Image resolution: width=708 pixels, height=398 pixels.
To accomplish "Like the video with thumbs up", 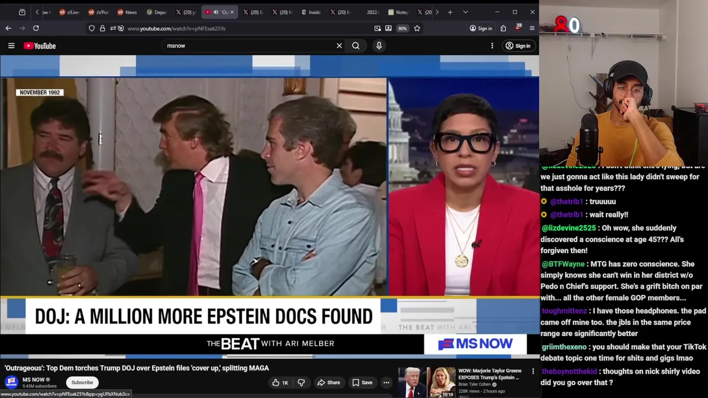I will (x=280, y=383).
